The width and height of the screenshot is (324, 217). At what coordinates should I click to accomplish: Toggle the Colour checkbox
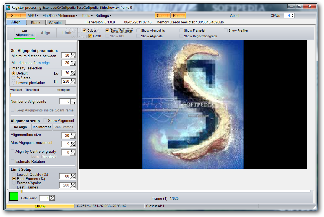coord(84,30)
